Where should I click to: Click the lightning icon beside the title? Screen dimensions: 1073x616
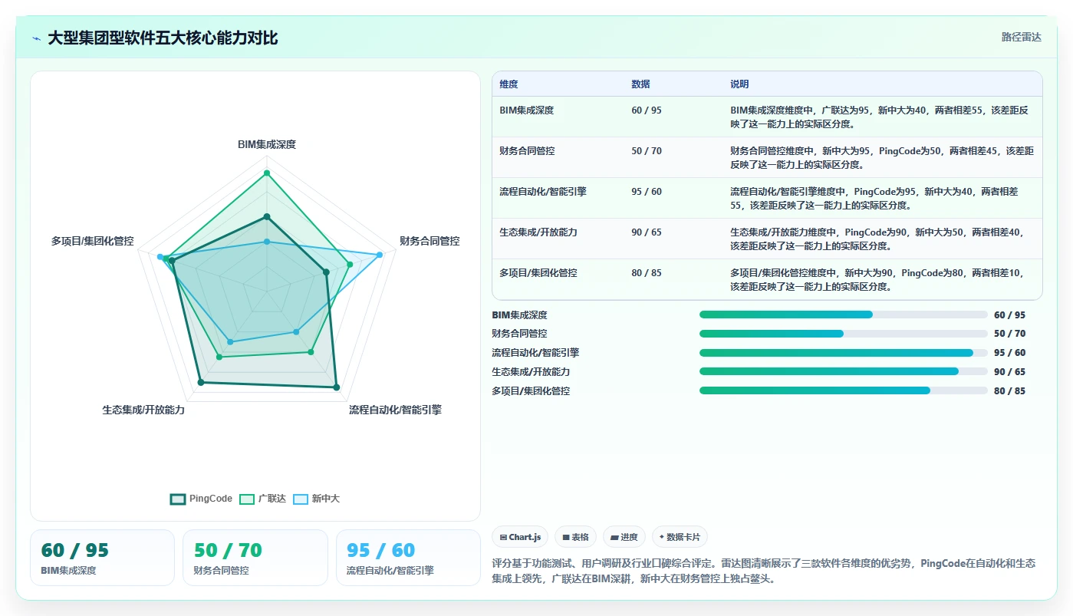37,38
